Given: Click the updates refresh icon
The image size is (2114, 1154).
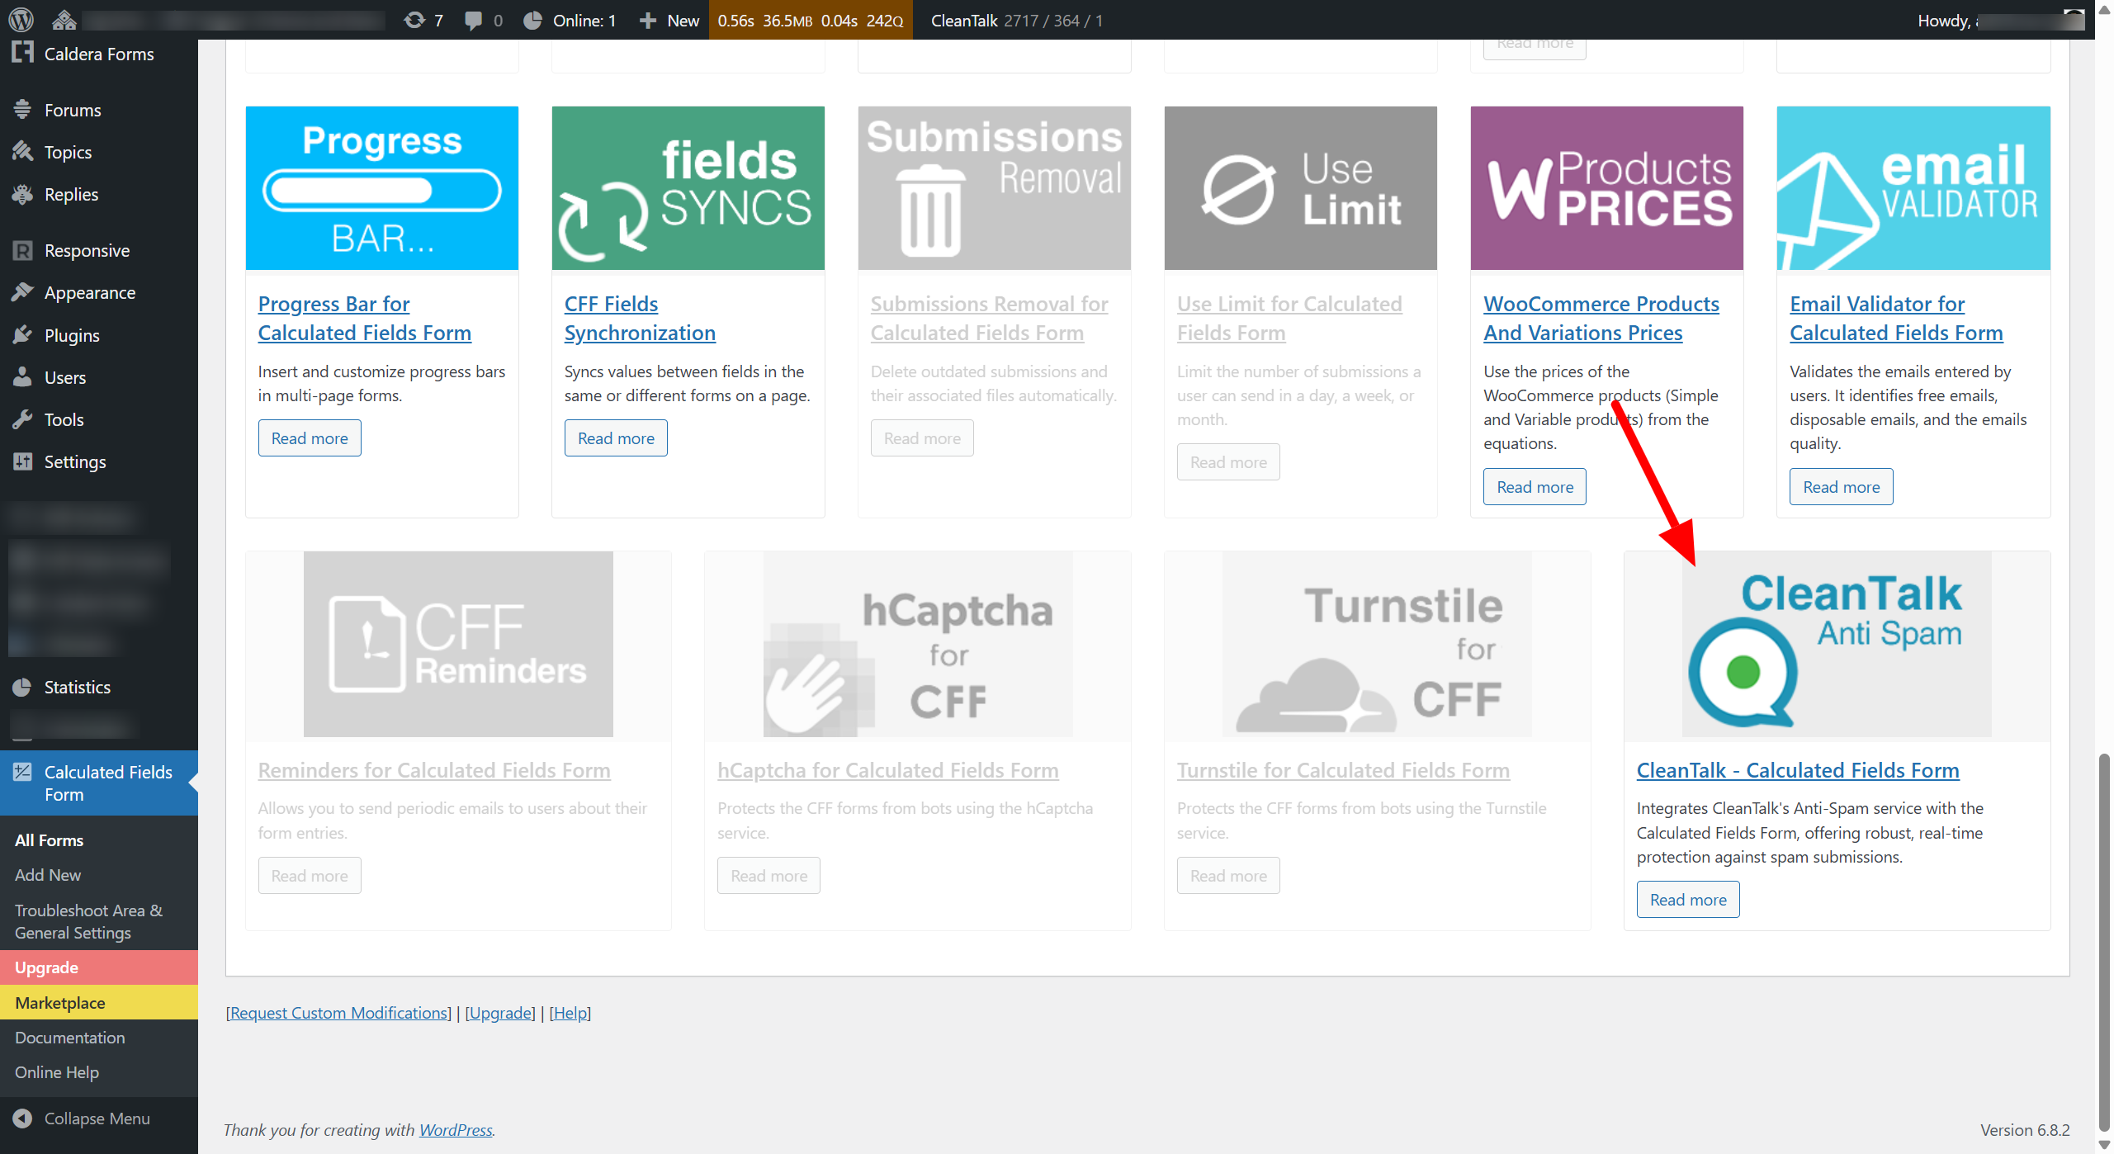Looking at the screenshot, I should [414, 20].
